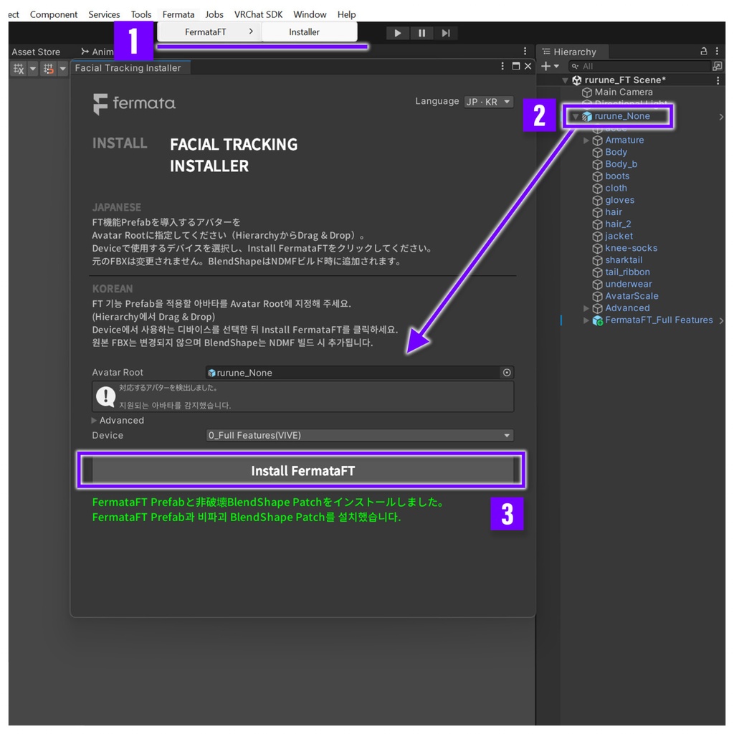Open the Language JP · KR dropdown
Image resolution: width=734 pixels, height=734 pixels.
(488, 102)
